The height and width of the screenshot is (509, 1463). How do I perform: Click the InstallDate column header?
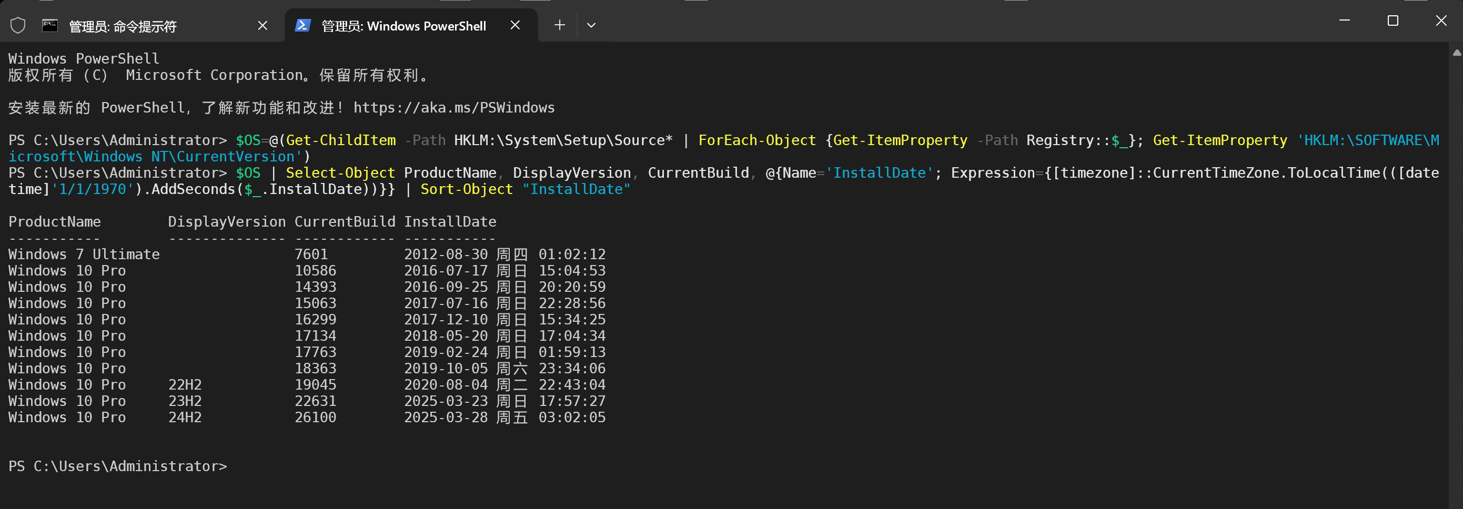tap(450, 222)
